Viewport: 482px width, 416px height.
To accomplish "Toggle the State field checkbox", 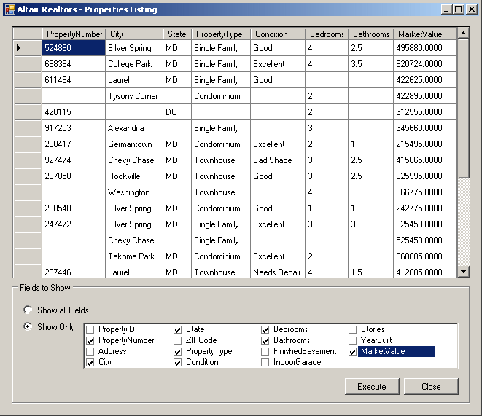I will click(x=177, y=330).
